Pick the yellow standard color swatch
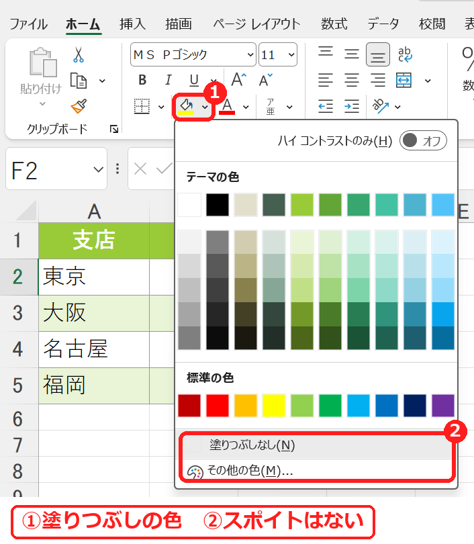 (x=274, y=405)
